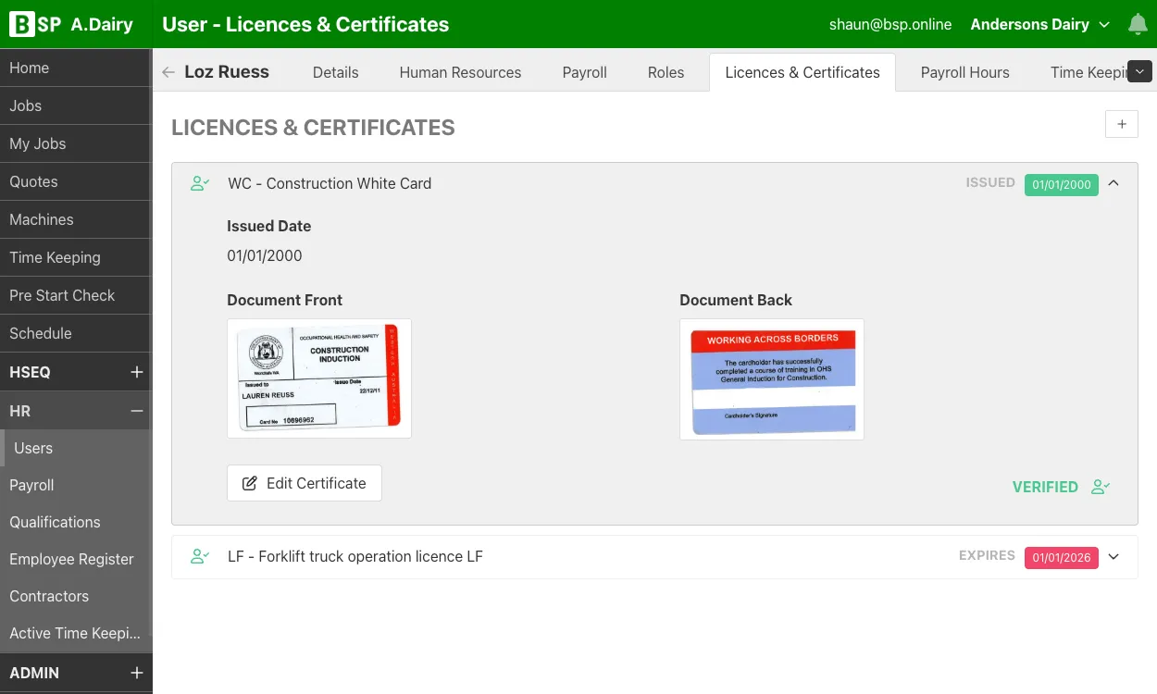
Task: Click LF - Forklift truck operation licence title
Action: pos(355,556)
